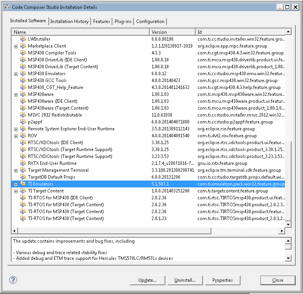Image resolution: width=303 pixels, height=294 pixels.
Task: Open the Installation History tab
Action: coord(69,21)
